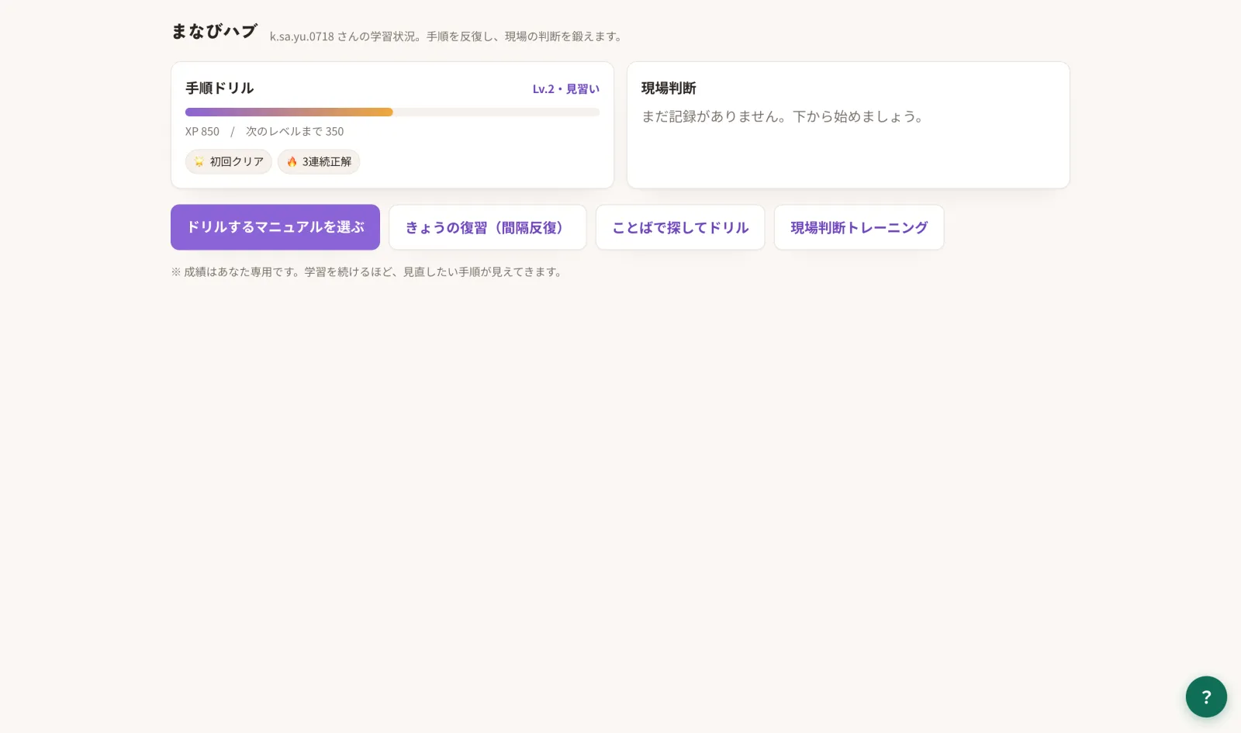Click the 現場判断 card title

click(x=669, y=88)
